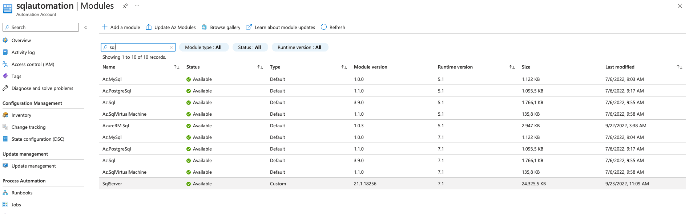Open Browse gallery

pos(221,27)
